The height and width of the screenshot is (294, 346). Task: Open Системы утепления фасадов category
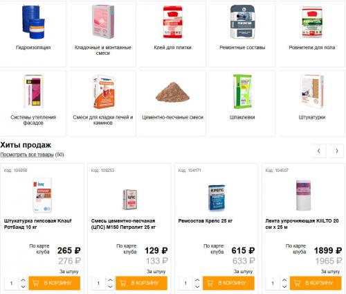33,103
